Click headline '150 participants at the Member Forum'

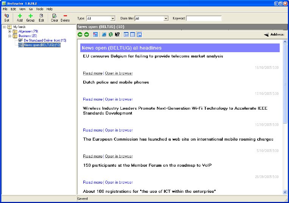pyautogui.click(x=147, y=165)
